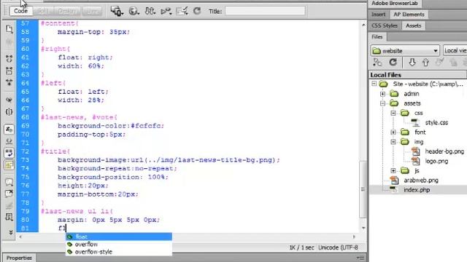Click the Apply Comment icon
The width and height of the screenshot is (467, 262).
pos(9,182)
